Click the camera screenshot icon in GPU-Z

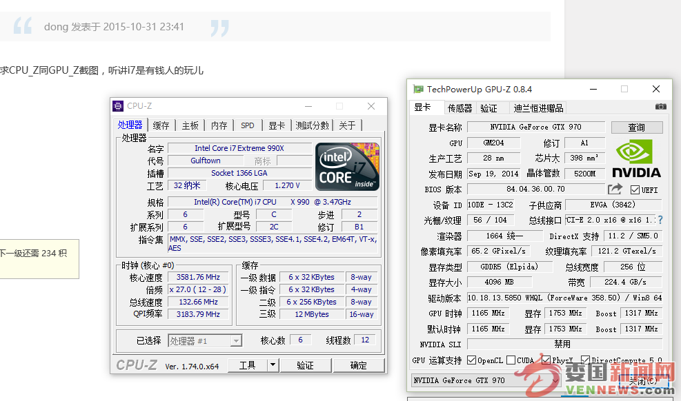tap(660, 107)
